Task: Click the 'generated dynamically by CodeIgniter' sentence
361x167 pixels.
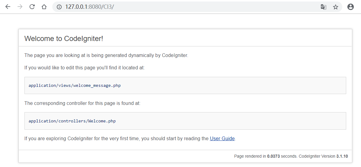Action: pyautogui.click(x=106, y=55)
